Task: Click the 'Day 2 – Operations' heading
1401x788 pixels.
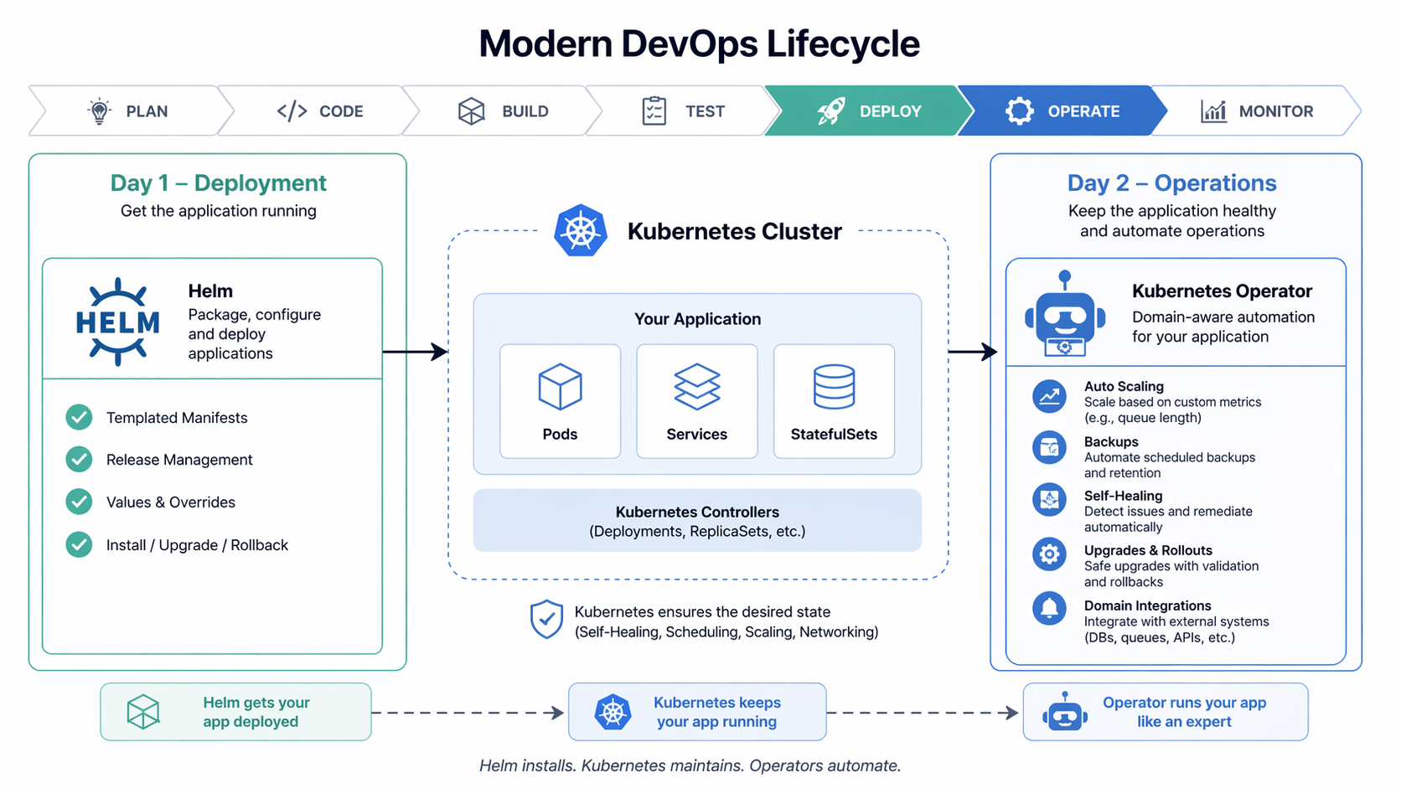Action: [x=1172, y=183]
